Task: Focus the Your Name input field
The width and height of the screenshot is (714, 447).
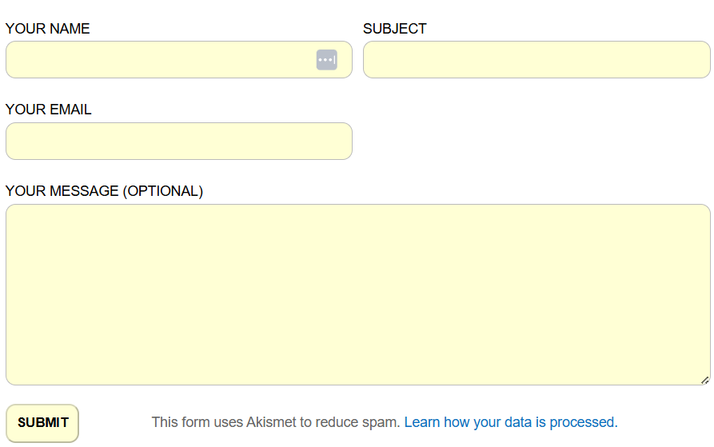Action: 160,60
